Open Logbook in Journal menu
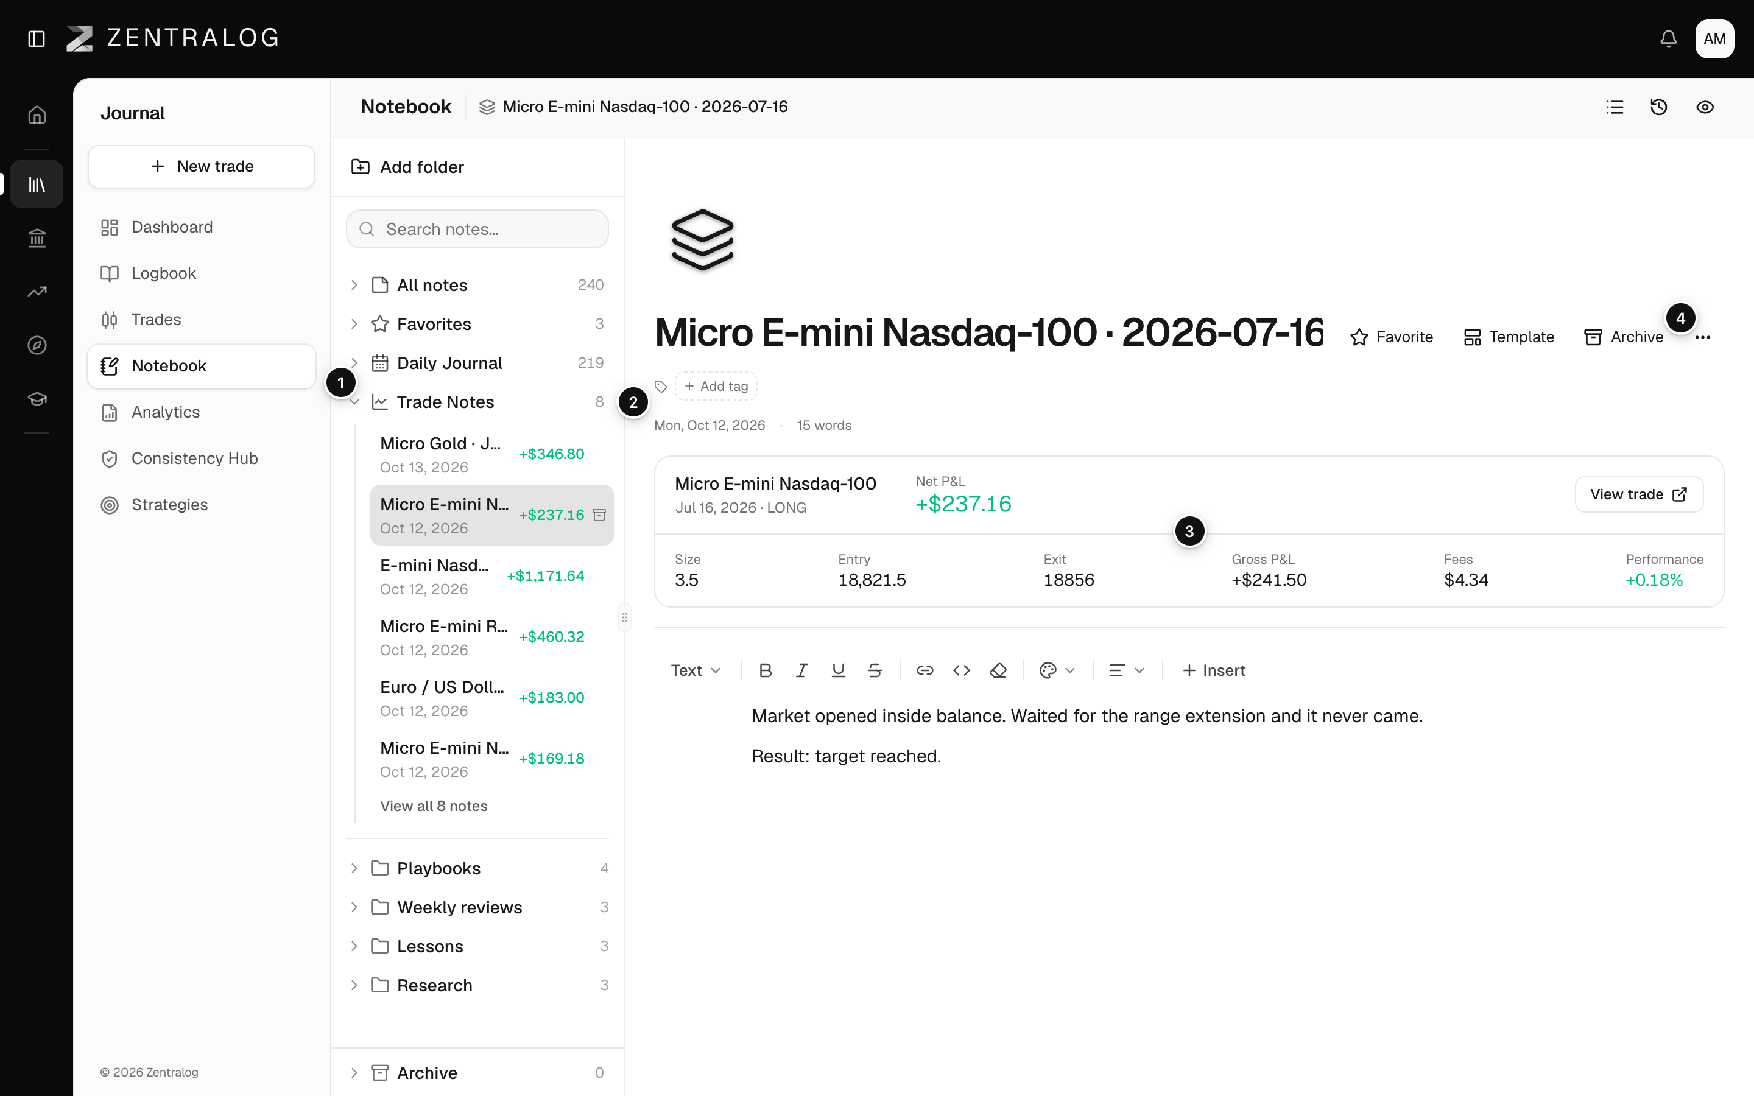Viewport: 1754px width, 1096px height. click(x=202, y=273)
